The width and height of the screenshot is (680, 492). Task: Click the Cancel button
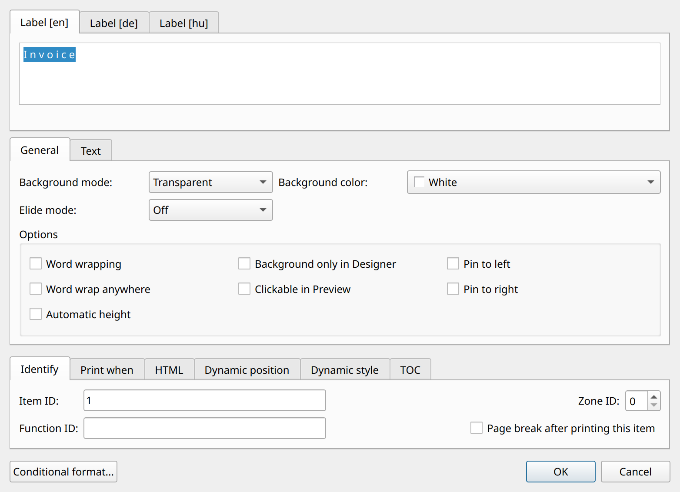coord(636,472)
